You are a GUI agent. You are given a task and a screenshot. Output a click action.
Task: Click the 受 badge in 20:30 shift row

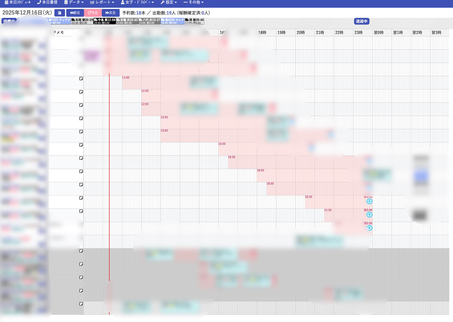[369, 202]
